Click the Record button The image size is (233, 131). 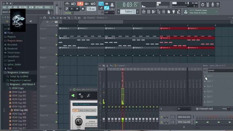click(83, 9)
